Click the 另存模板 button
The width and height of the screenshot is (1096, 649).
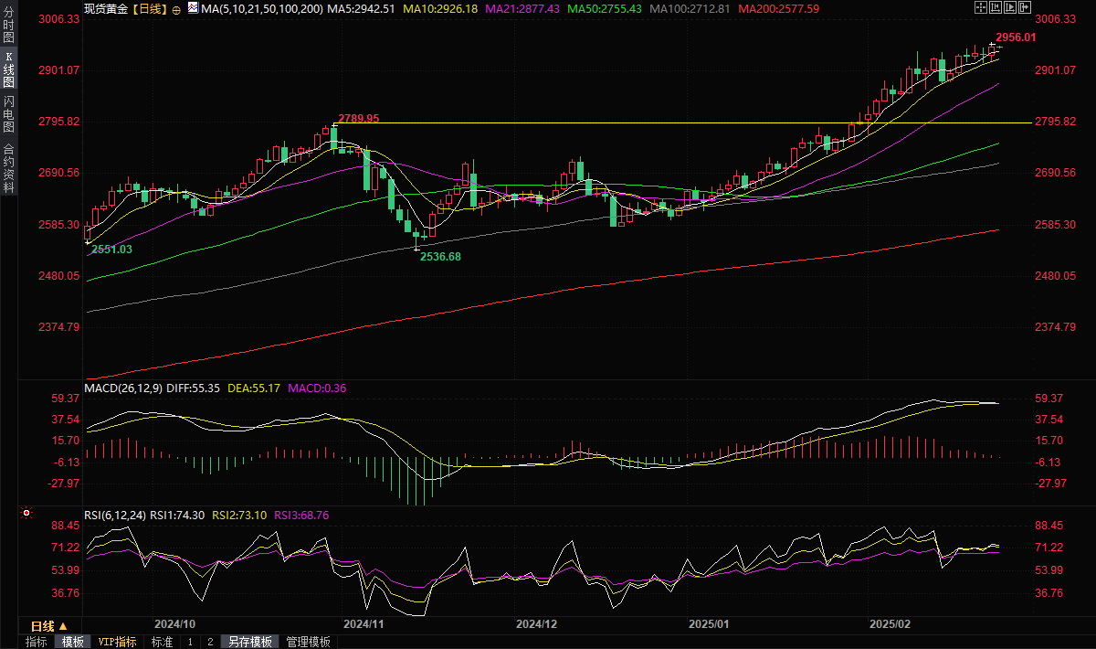point(250,642)
